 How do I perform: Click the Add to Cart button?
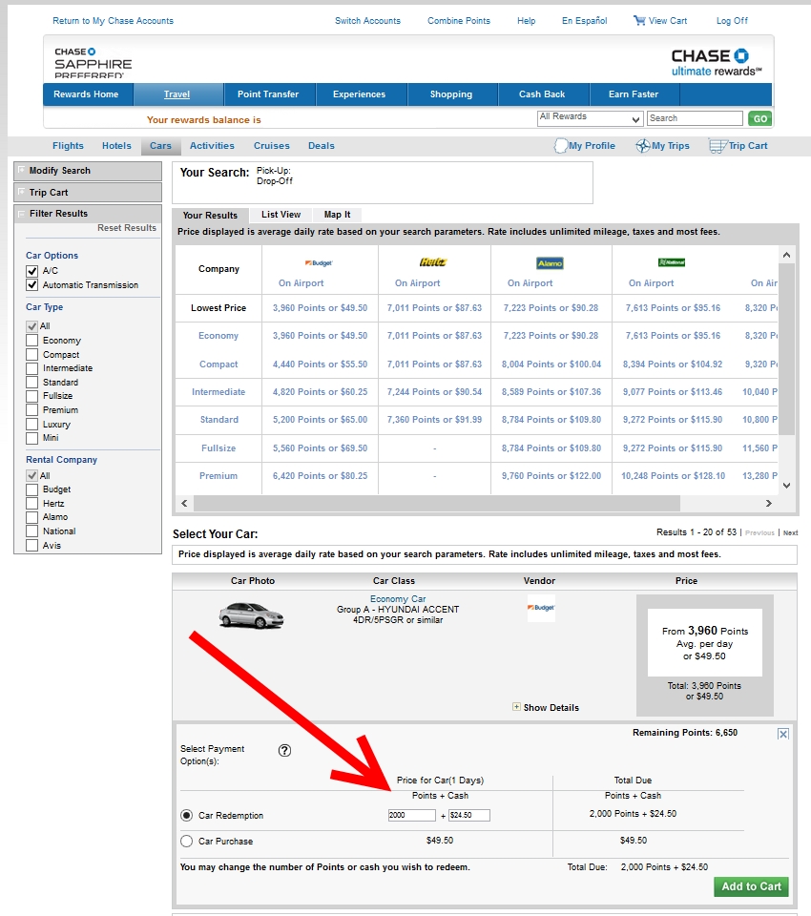(x=751, y=886)
